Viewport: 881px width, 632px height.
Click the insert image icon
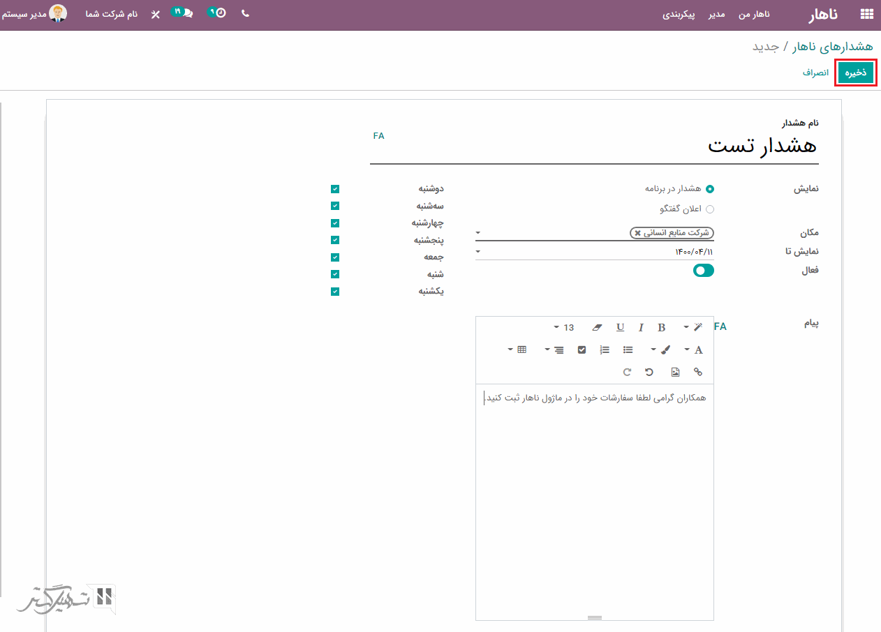click(675, 372)
